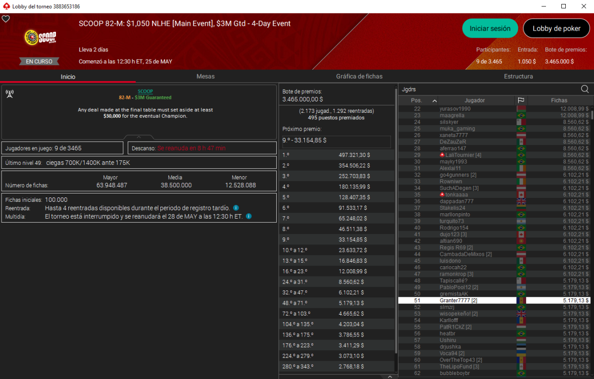
Task: Select player row silskyer
Action: click(495, 122)
